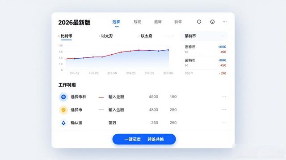The height and width of the screenshot is (160, 286).
Task: Click the 160 value
Action: [x=173, y=97]
